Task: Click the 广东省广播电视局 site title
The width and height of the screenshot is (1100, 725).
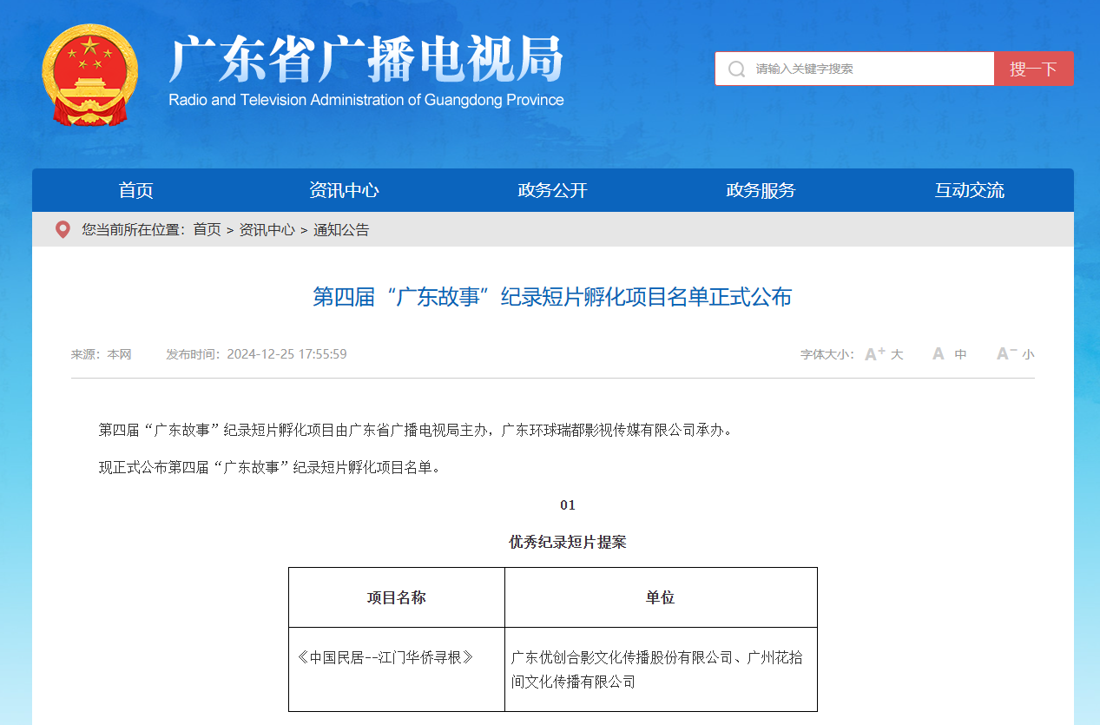Action: 366,59
